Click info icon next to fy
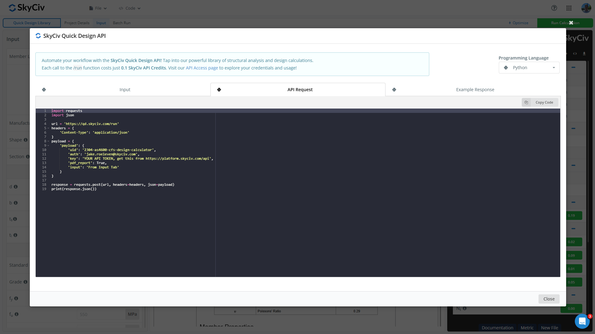The height and width of the screenshot is (334, 595). click(16, 298)
